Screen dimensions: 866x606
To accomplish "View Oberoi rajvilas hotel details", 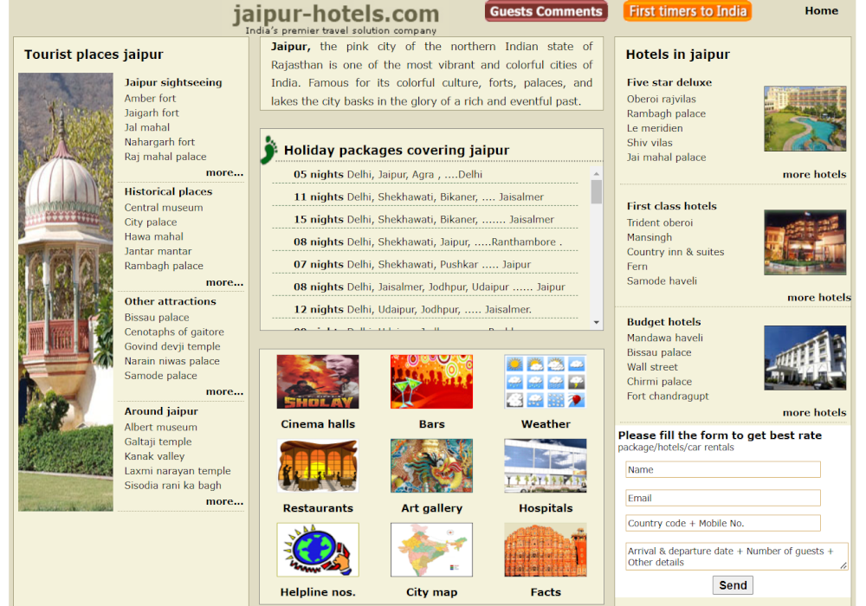I will coord(662,98).
